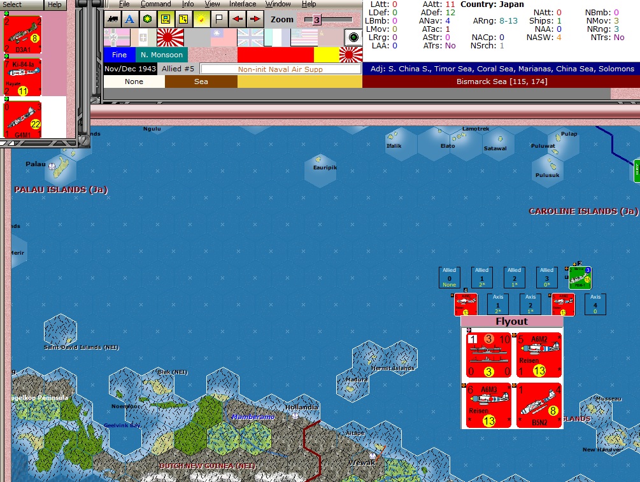Select the B5N2 torpedo bomber in the Flyout
Viewport: 640px width, 482px height.
click(539, 406)
